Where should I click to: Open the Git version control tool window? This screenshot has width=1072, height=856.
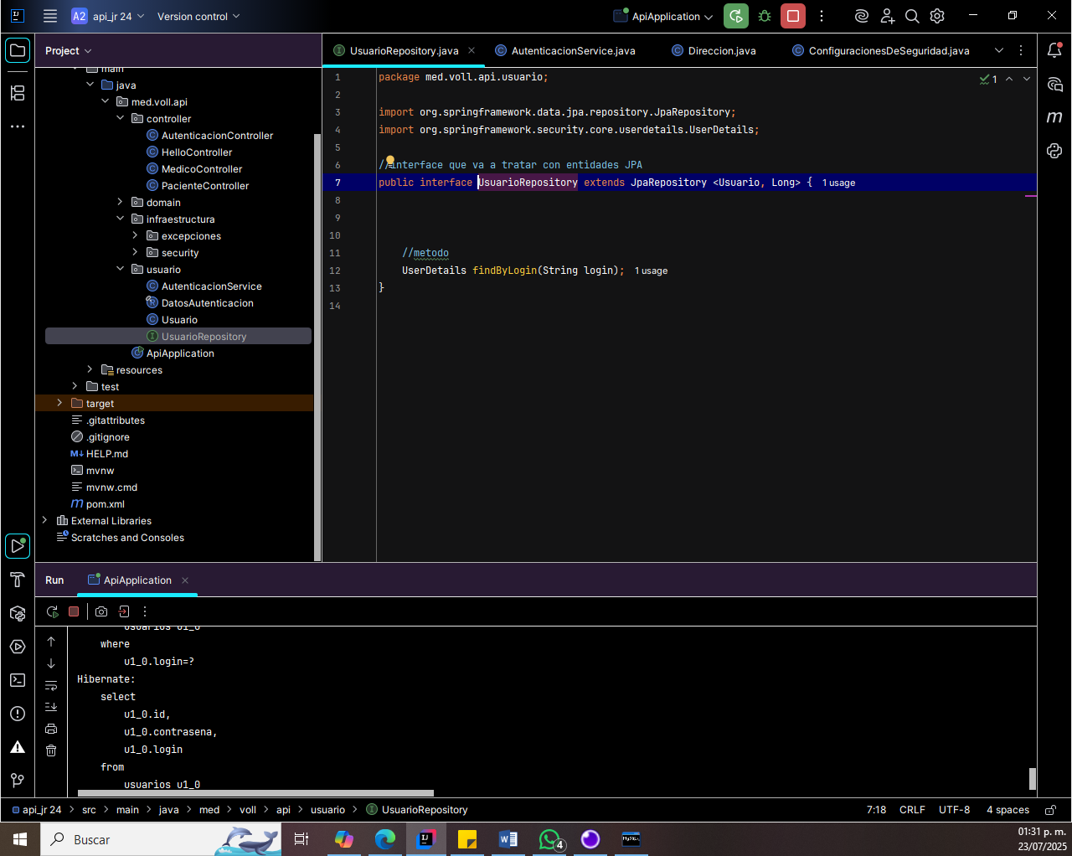(x=17, y=781)
